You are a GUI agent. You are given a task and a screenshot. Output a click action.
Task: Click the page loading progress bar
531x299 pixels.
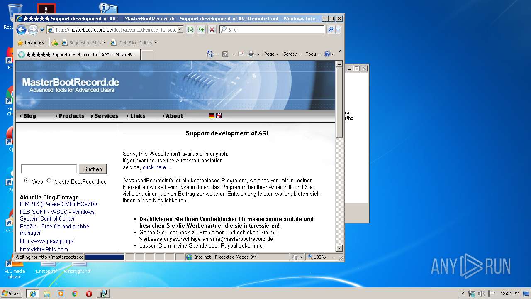coord(105,257)
